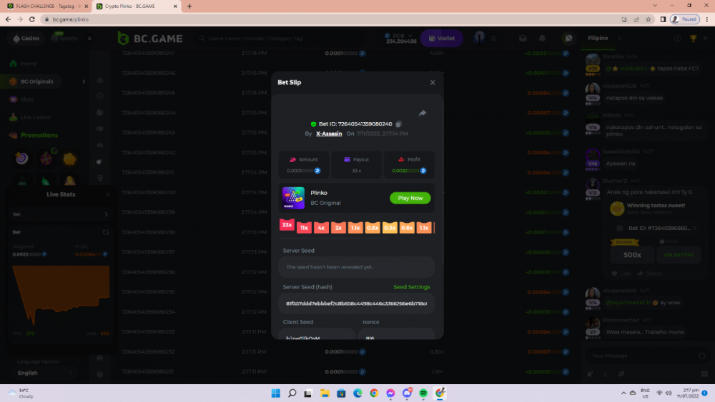This screenshot has width=715, height=402.
Task: Open Seed Settings link
Action: tap(411, 287)
